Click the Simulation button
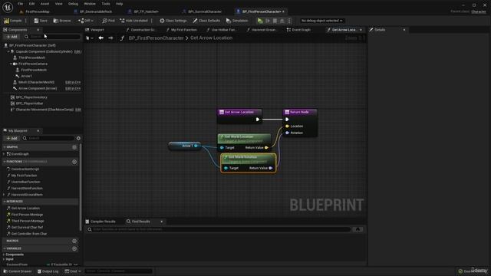Screen dimensions: 491x276 (237, 21)
